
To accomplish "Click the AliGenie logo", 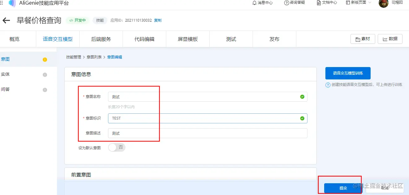I will tap(12, 3).
